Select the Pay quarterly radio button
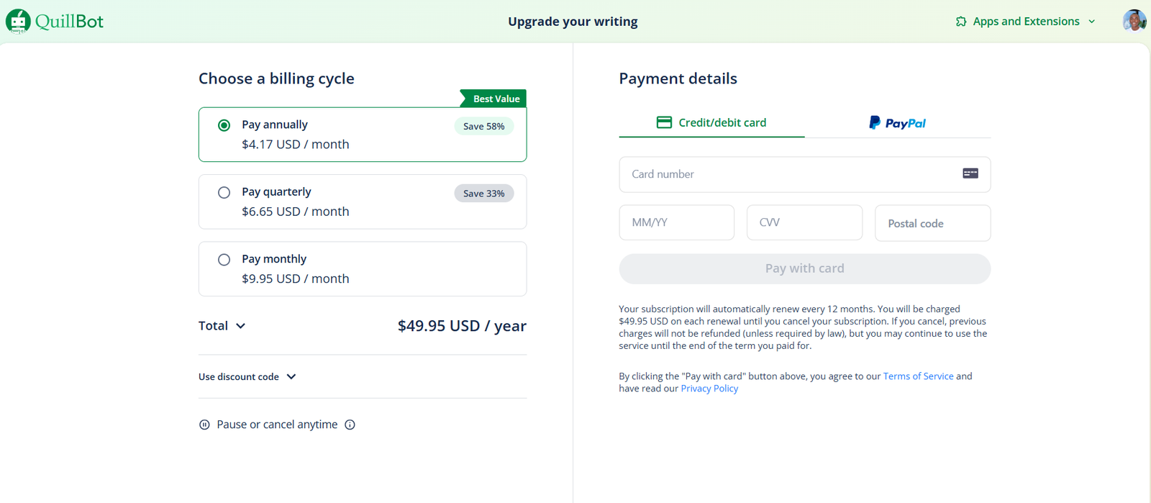The height and width of the screenshot is (503, 1151). pyautogui.click(x=224, y=193)
